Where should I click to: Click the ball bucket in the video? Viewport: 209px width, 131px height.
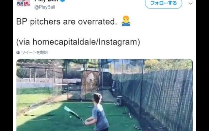pos(119,101)
